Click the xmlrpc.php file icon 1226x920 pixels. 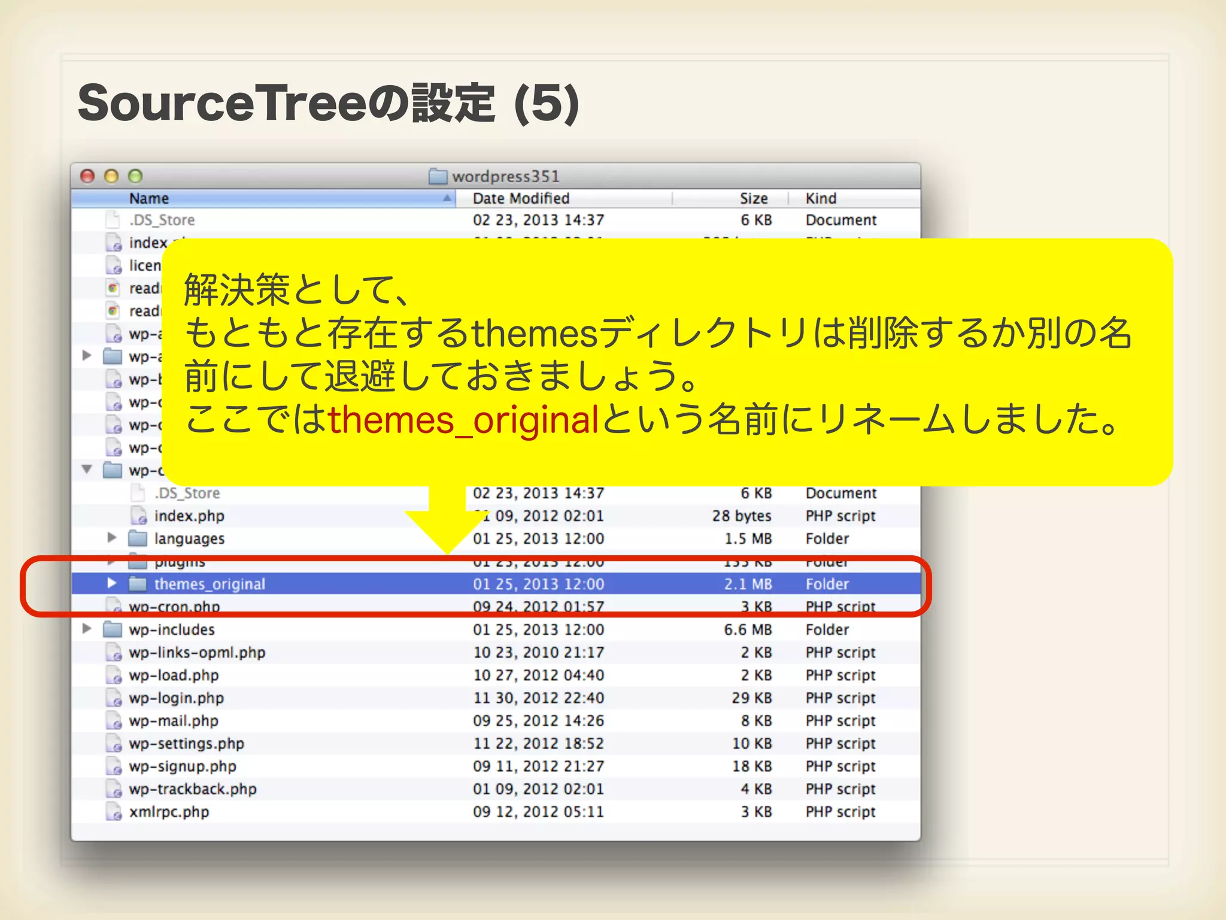coord(113,812)
